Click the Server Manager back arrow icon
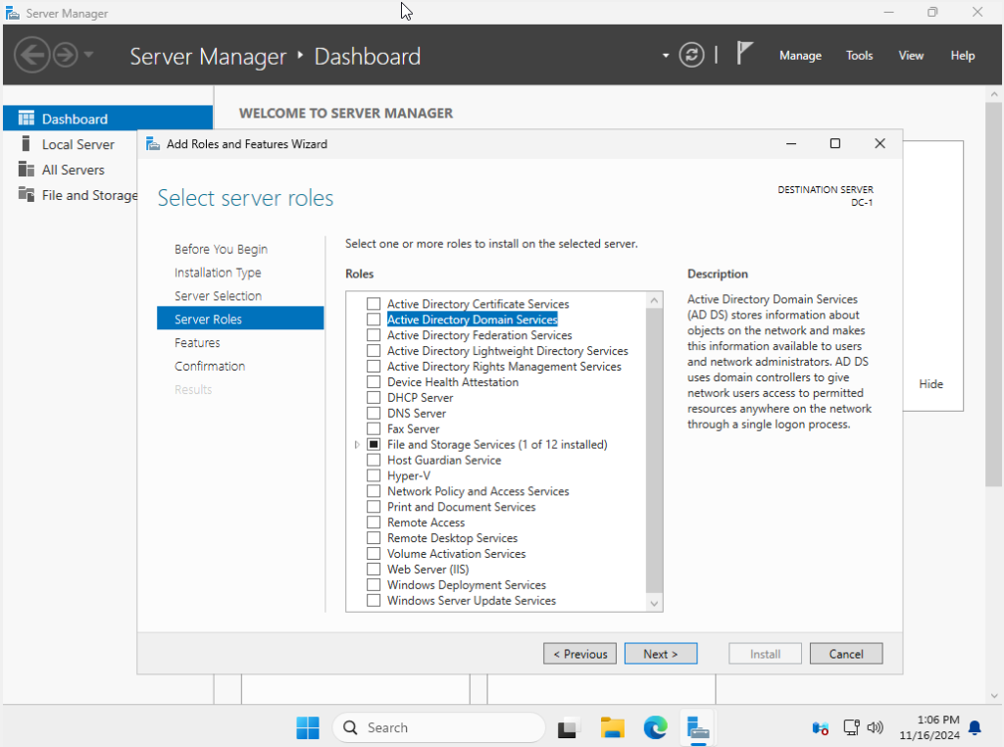Viewport: 1004px width, 747px height. 32,55
